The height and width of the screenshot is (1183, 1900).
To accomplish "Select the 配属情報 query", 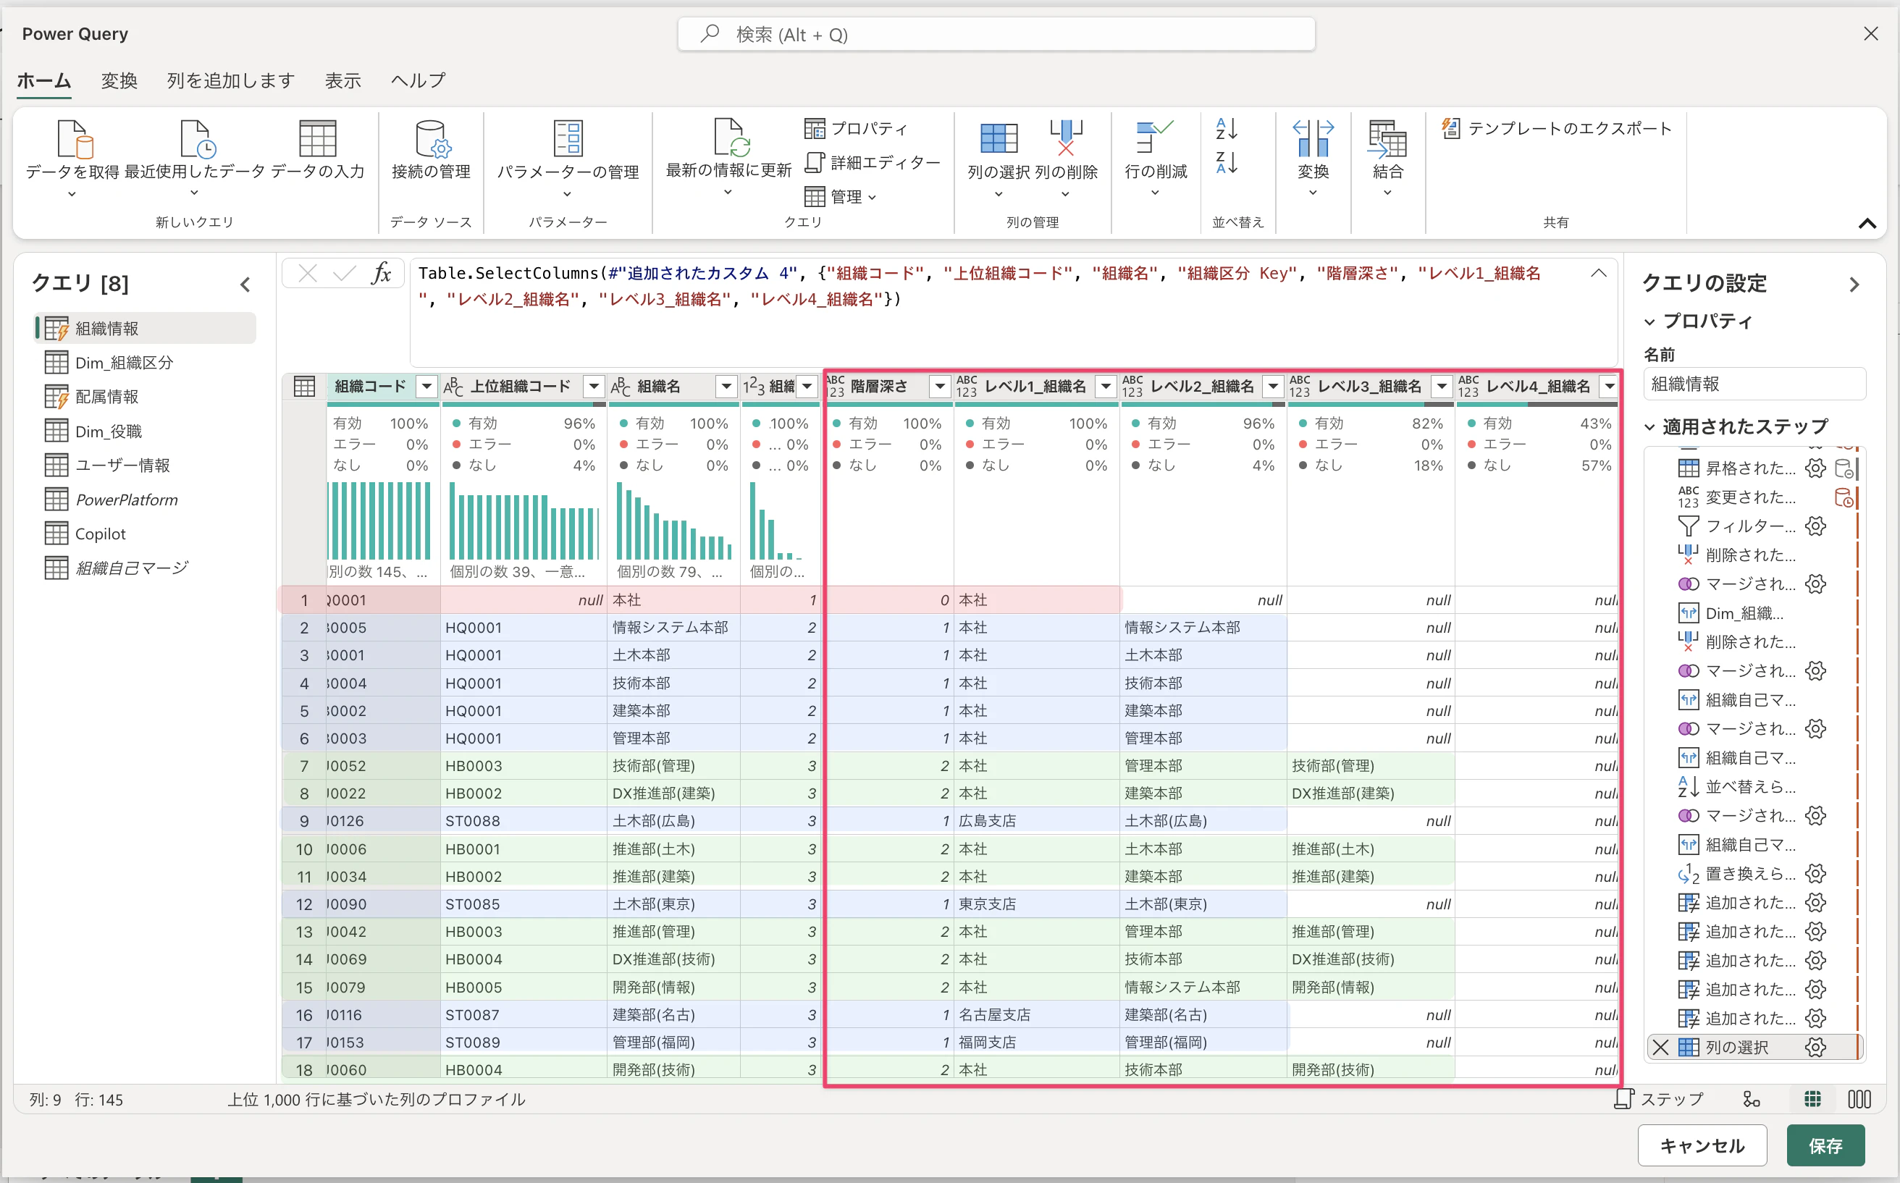I will (146, 397).
